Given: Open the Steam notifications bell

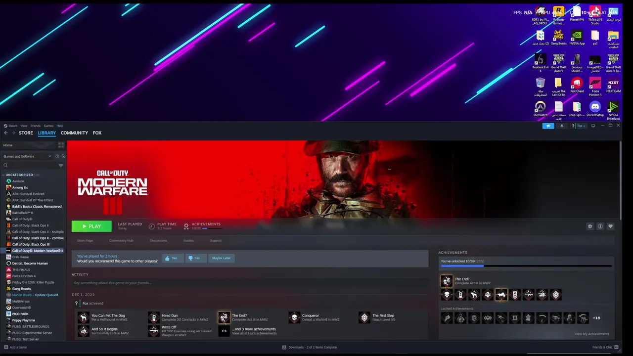Looking at the screenshot, I should pyautogui.click(x=561, y=126).
